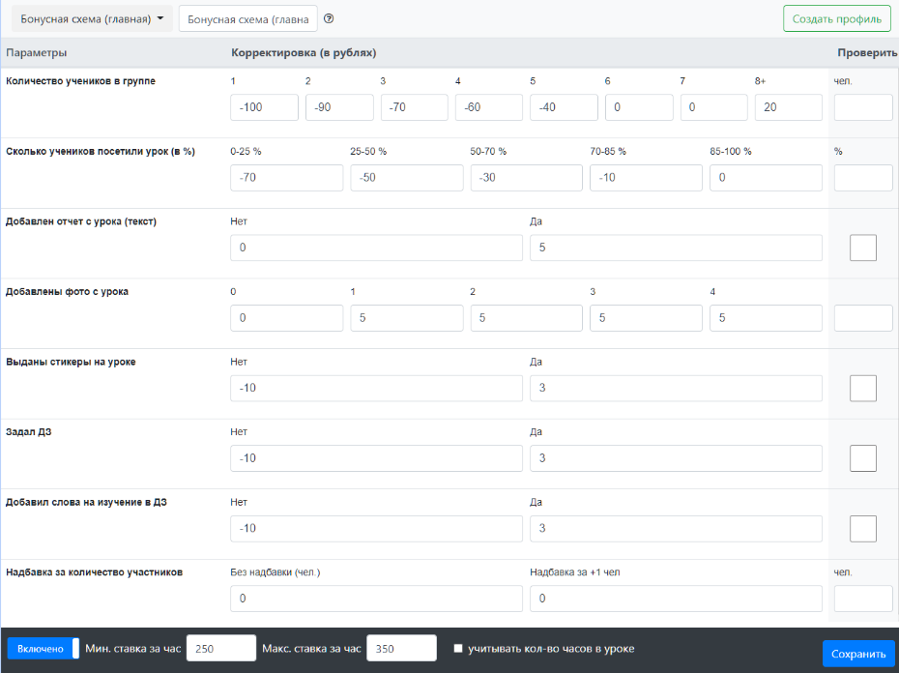Edit Да field for Выданы стикеры
Image resolution: width=899 pixels, height=673 pixels.
(x=676, y=389)
